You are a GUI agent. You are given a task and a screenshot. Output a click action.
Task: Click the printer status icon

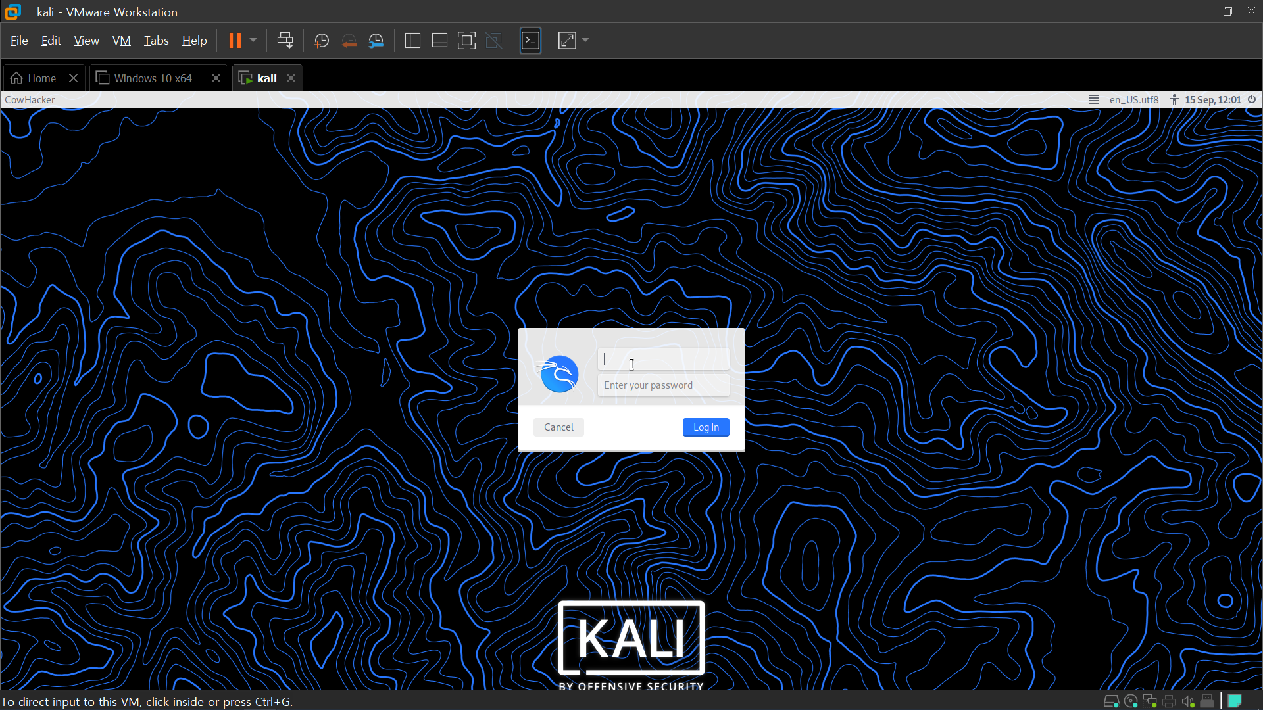[x=1168, y=701]
